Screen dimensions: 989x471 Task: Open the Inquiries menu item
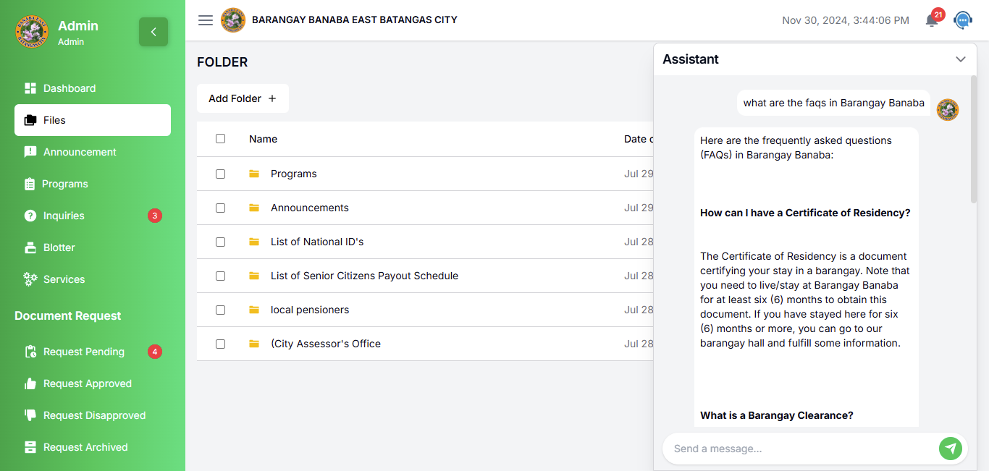(64, 216)
